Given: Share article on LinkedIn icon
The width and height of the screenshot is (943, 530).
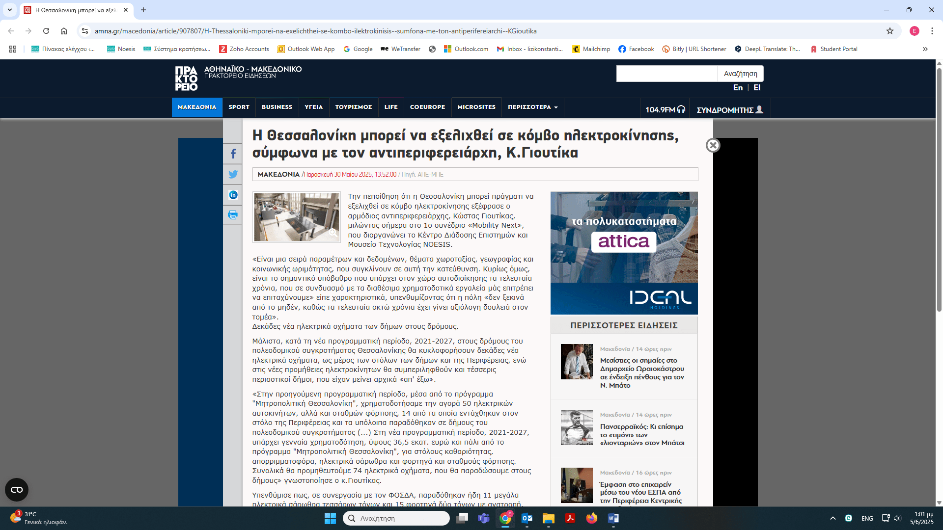Looking at the screenshot, I should pos(233,195).
